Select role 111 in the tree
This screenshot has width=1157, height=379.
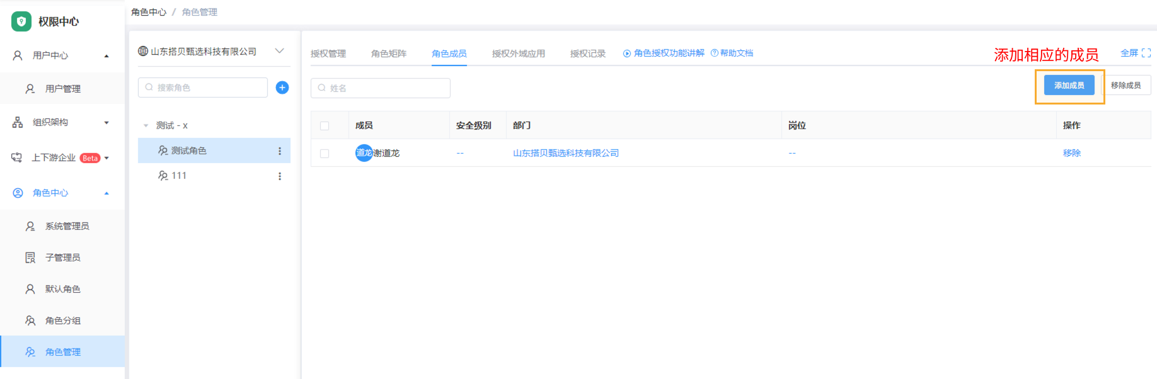click(x=214, y=176)
